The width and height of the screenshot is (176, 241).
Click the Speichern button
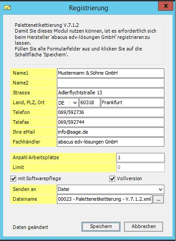[101, 226]
